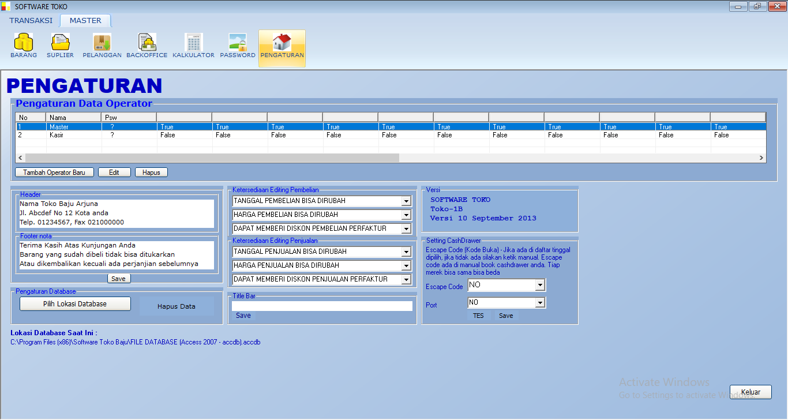
Task: Click the operator table horizontal scrollbar
Action: [212, 157]
